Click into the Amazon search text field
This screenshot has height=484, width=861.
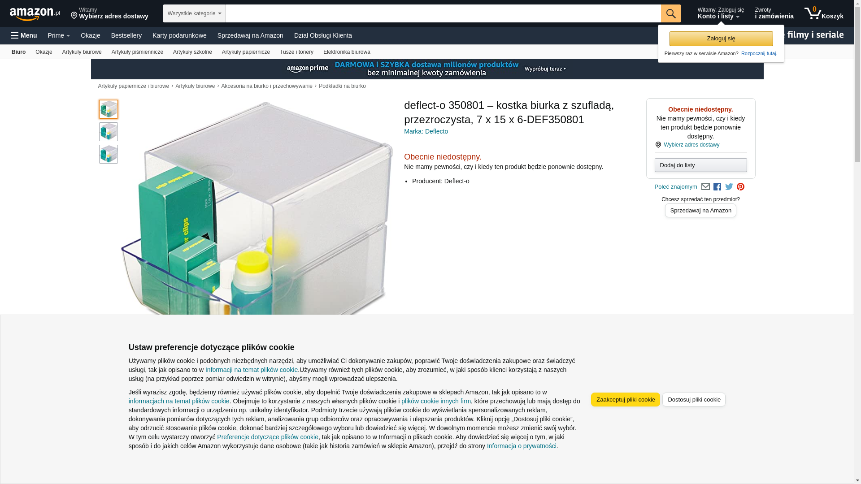443,13
